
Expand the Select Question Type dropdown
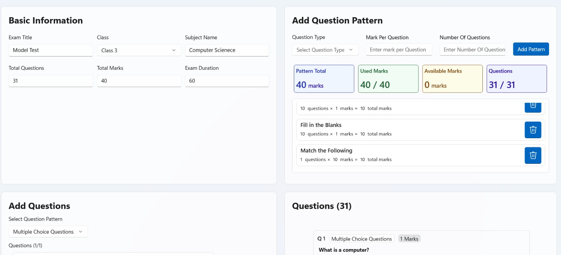tap(325, 50)
